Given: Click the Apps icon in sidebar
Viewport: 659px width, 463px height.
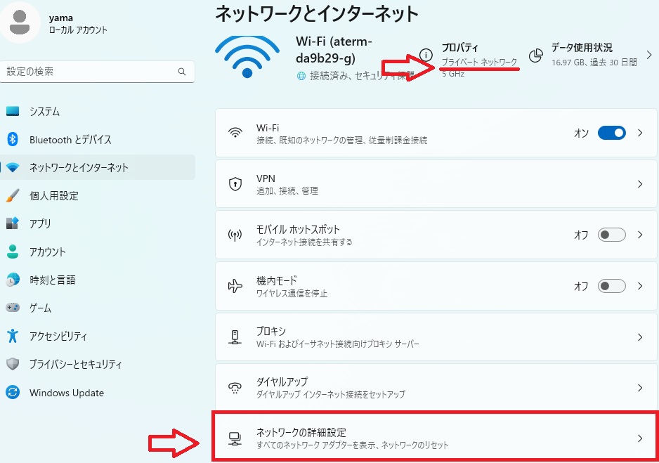Looking at the screenshot, I should point(13,223).
